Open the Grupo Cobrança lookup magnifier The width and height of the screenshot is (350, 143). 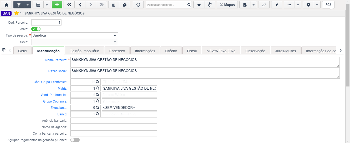coord(97,101)
